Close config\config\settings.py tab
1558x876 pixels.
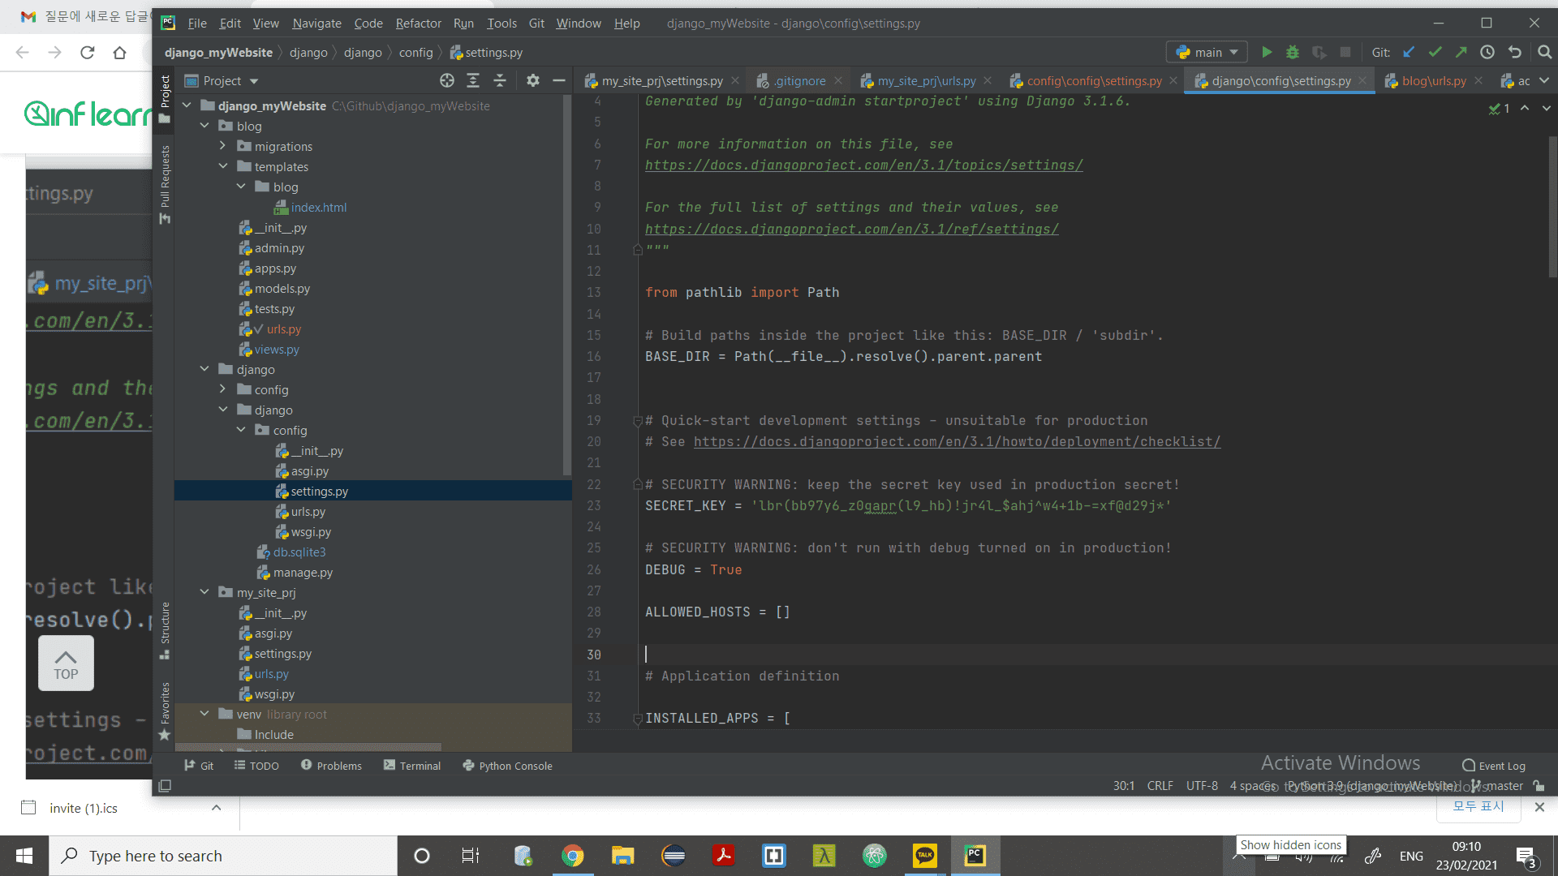tap(1173, 80)
